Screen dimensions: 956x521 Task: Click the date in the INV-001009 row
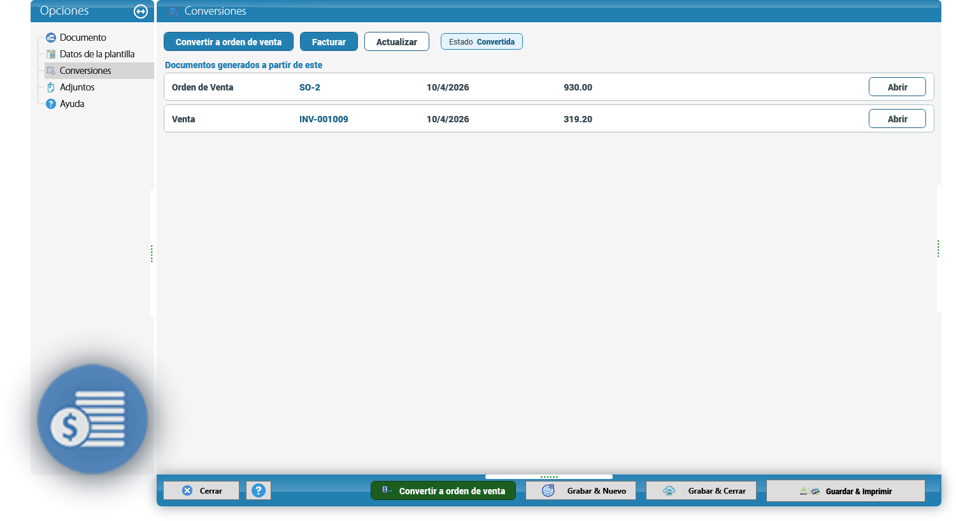pyautogui.click(x=448, y=119)
